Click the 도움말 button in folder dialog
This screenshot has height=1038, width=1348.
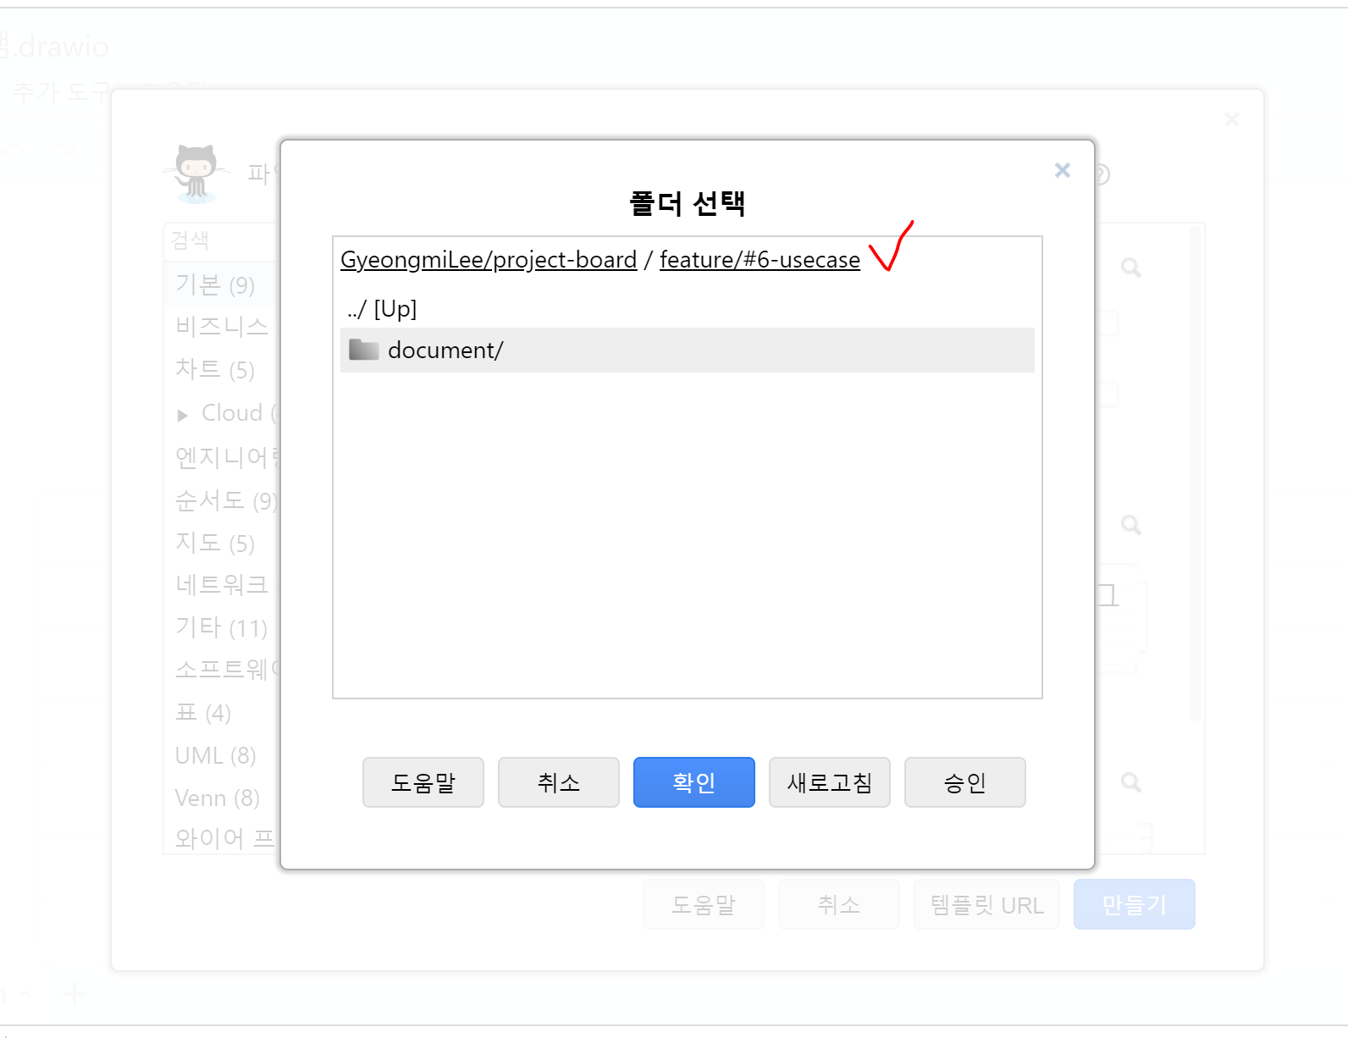423,782
